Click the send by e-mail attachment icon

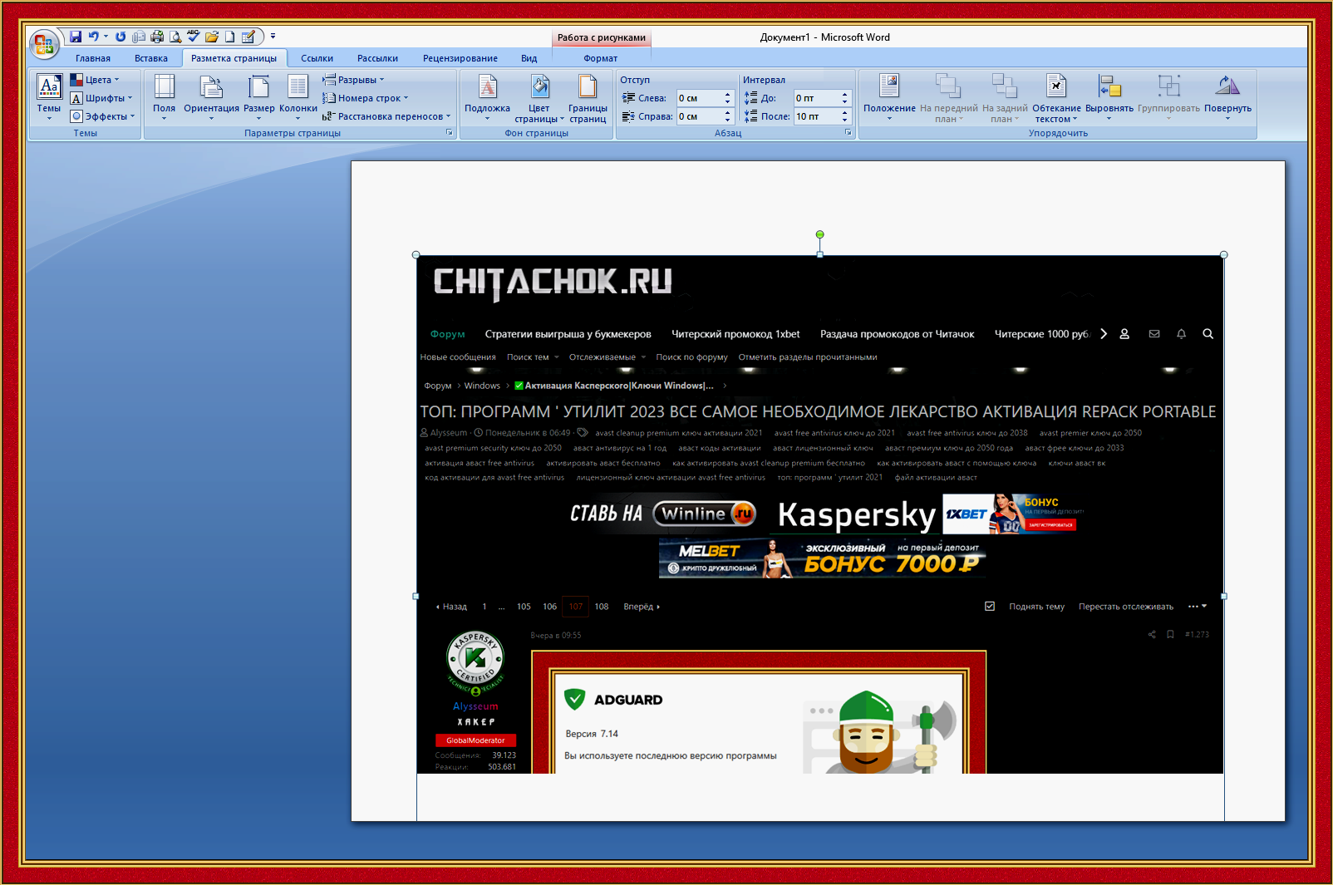(x=139, y=37)
